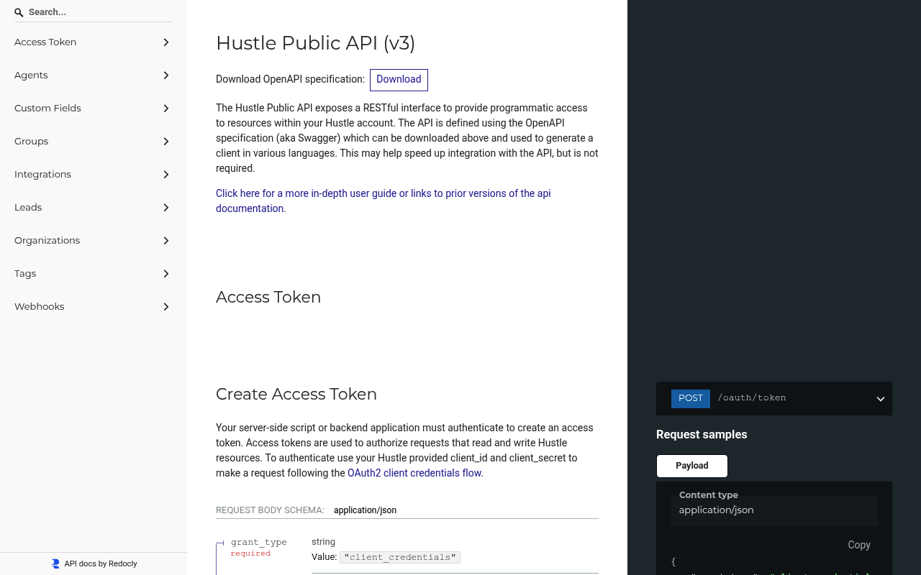Select the Payload tab

click(x=692, y=466)
